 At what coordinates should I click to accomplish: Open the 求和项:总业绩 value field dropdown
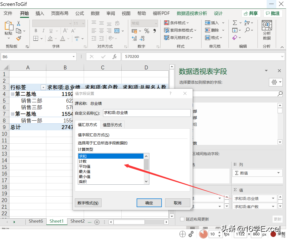click(273, 198)
